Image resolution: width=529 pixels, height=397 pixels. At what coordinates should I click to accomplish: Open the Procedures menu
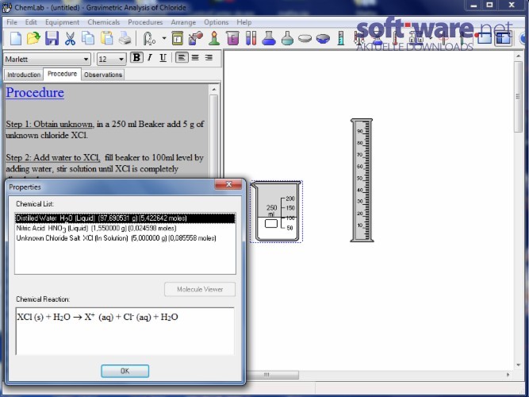145,22
